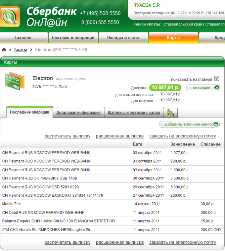
Task: Click the home icon in breadcrumb
Action: pos(4,50)
